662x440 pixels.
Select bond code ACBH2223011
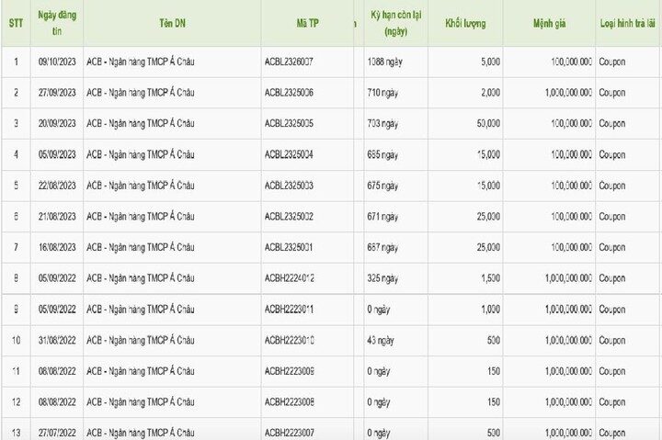(x=289, y=310)
